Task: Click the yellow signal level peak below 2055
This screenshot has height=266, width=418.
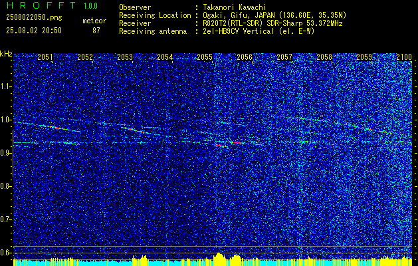Action: pos(219,258)
